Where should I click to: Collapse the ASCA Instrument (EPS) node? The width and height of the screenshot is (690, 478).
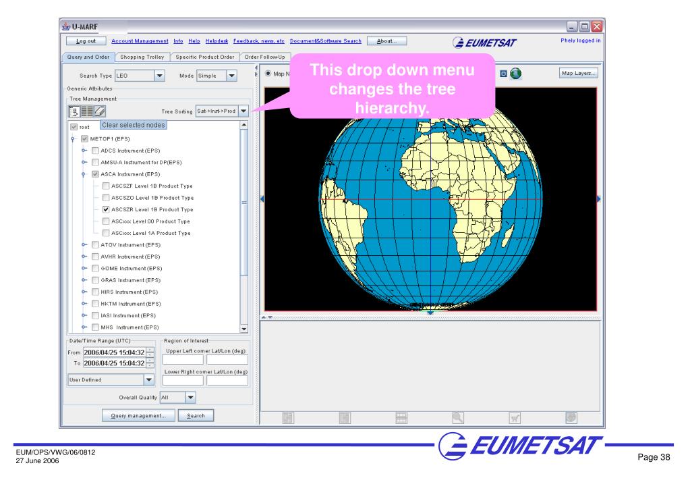[83, 174]
